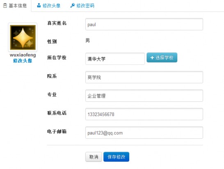Click the 保存修改 button
The height and width of the screenshot is (169, 224).
116,157
